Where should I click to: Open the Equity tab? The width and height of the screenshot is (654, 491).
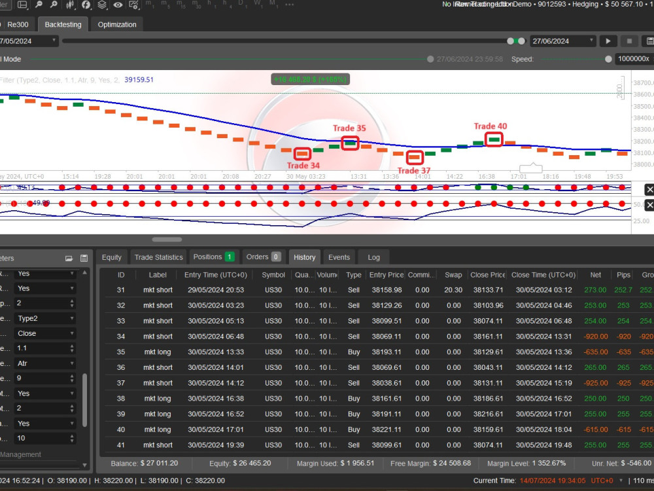[x=111, y=257]
